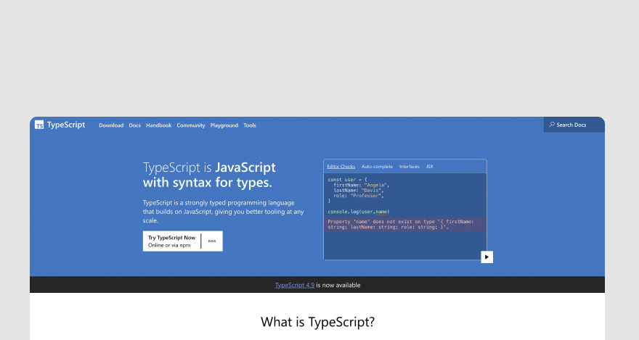This screenshot has width=639, height=340.
Task: Click the Search Docs field
Action: pos(574,125)
